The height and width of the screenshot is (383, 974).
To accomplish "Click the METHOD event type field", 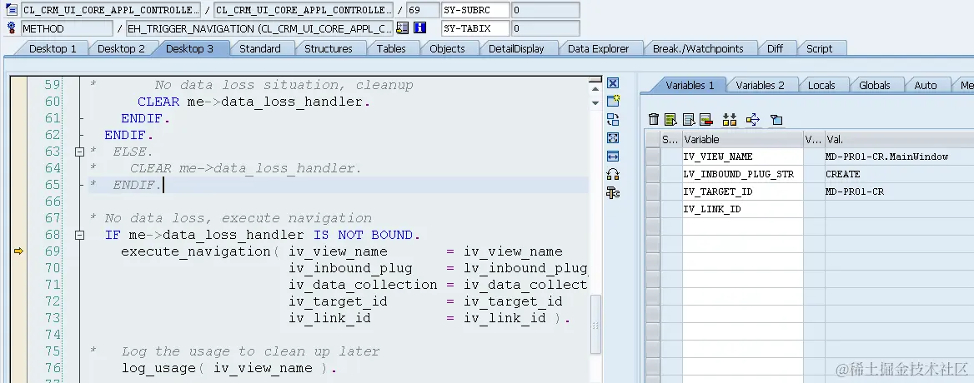I will click(x=67, y=27).
